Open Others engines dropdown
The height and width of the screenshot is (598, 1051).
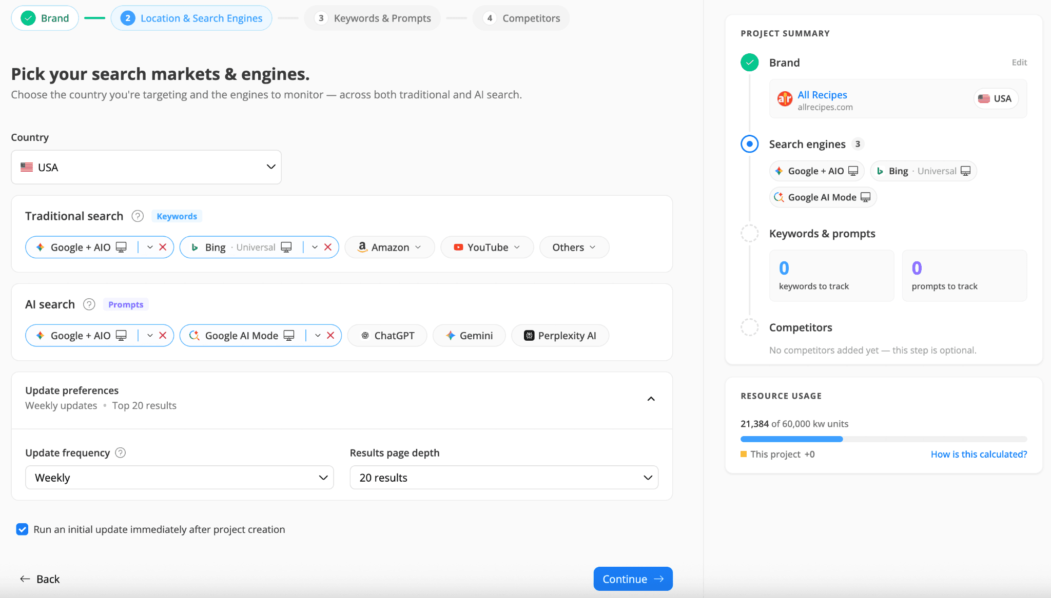tap(574, 248)
